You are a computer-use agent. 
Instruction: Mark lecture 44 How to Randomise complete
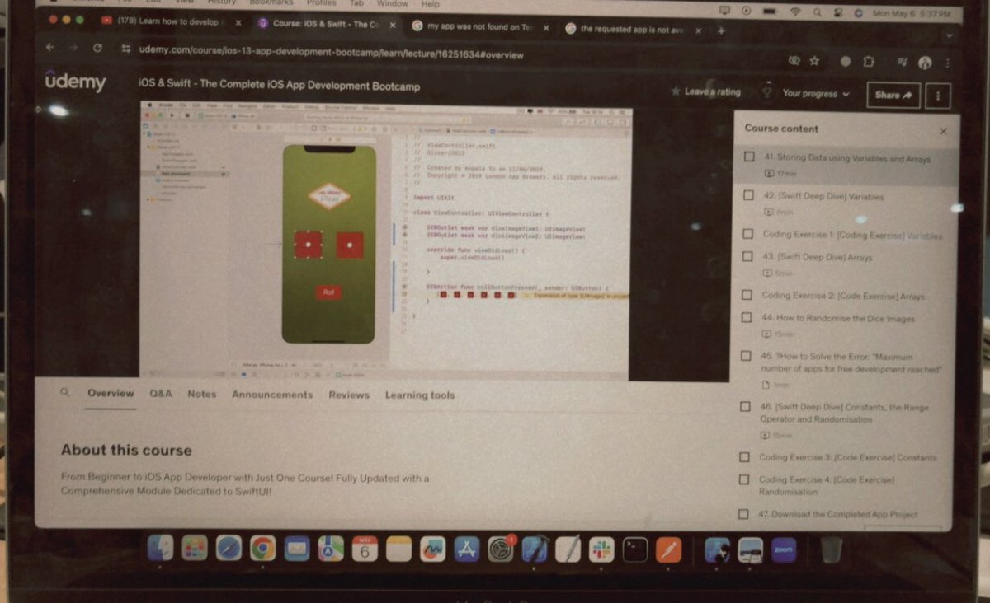747,317
